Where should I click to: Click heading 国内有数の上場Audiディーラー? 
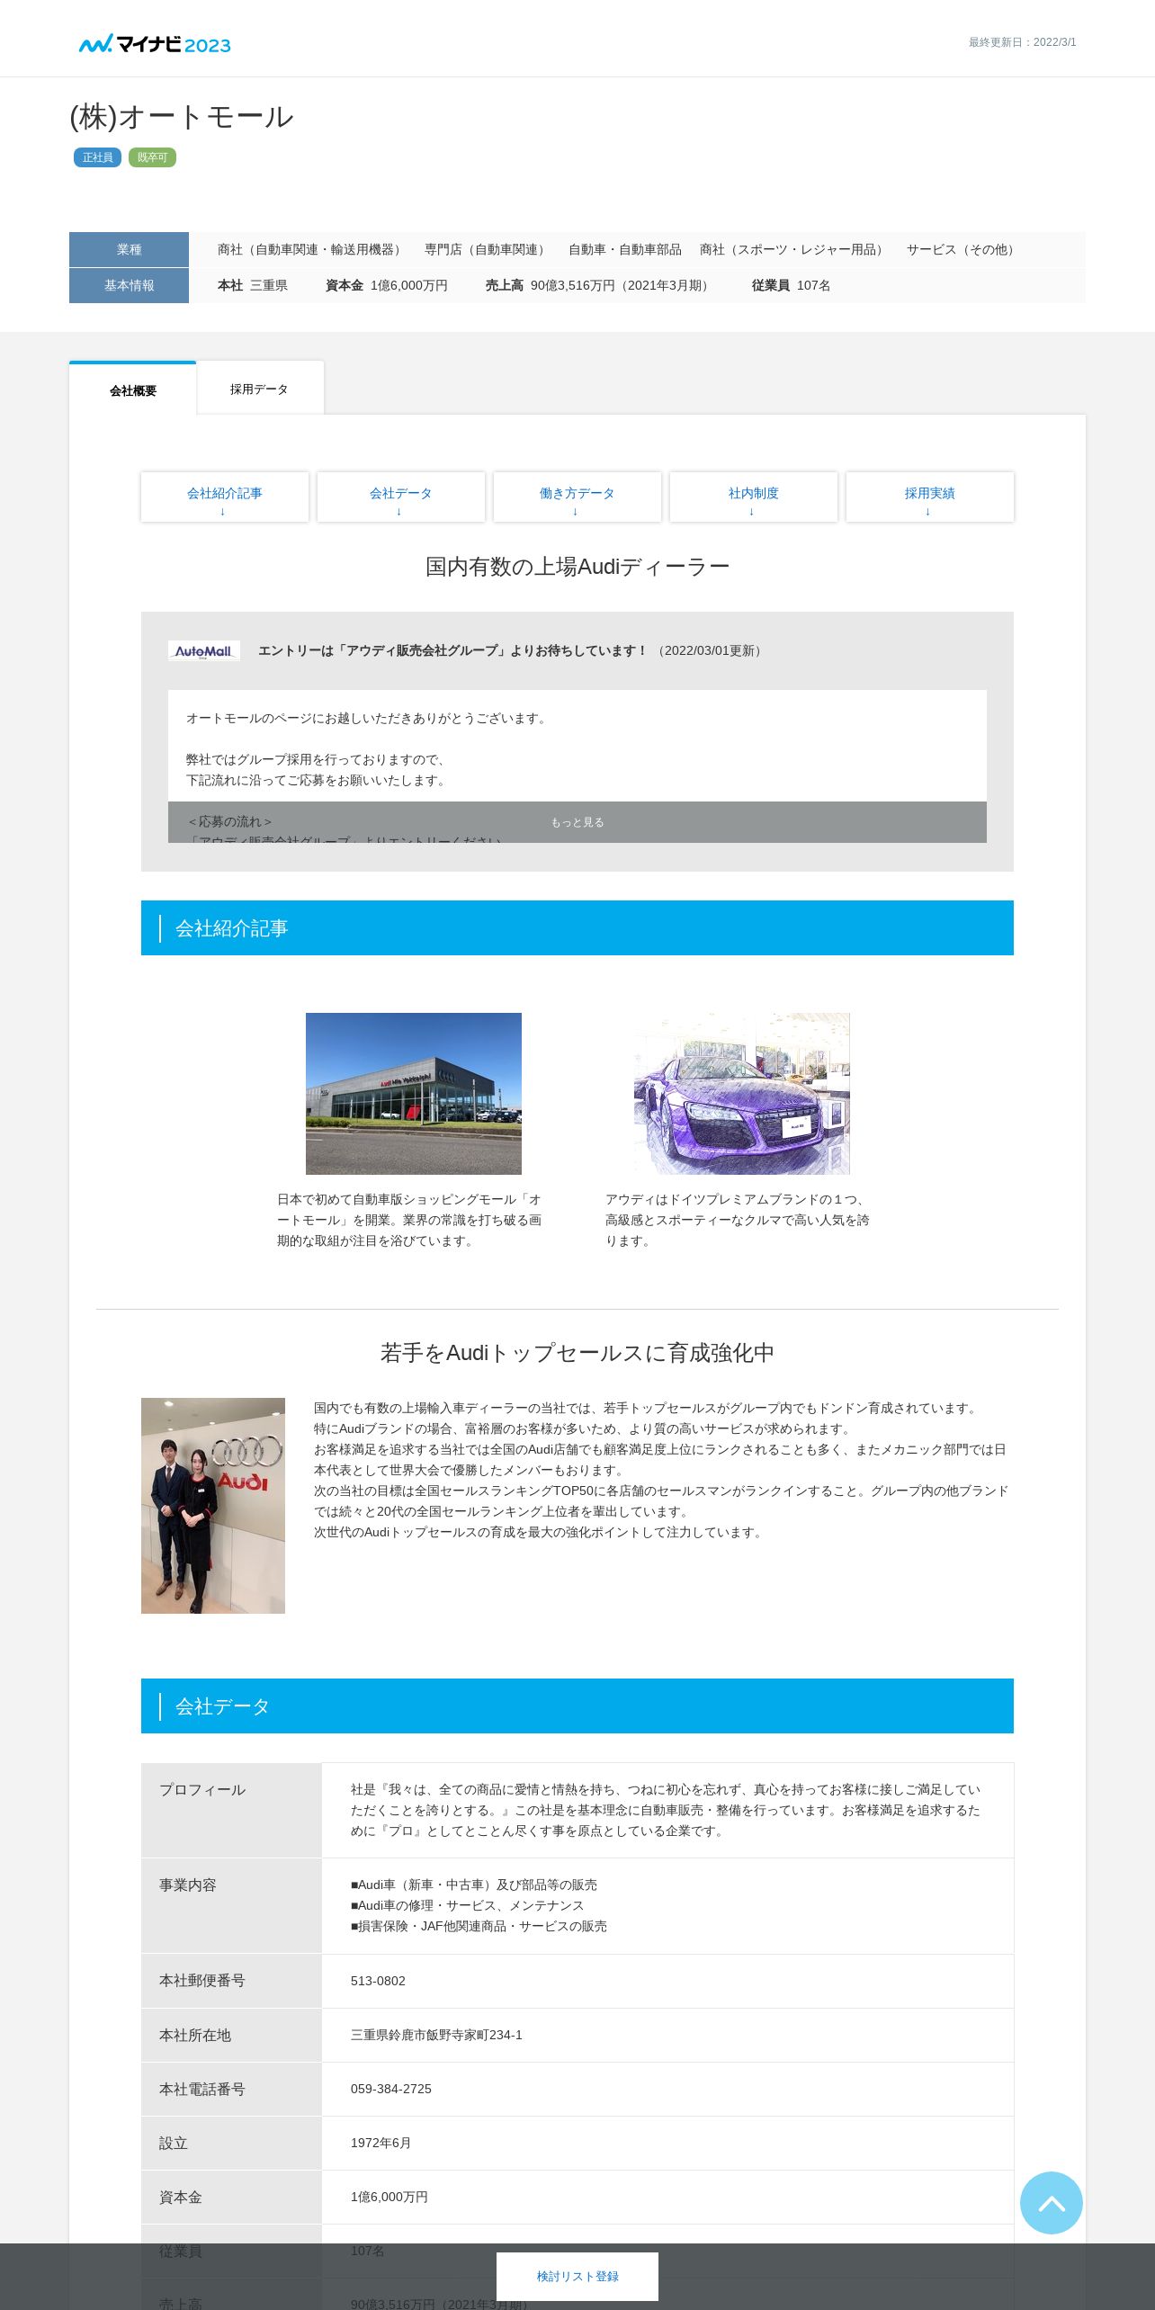pyautogui.click(x=577, y=567)
